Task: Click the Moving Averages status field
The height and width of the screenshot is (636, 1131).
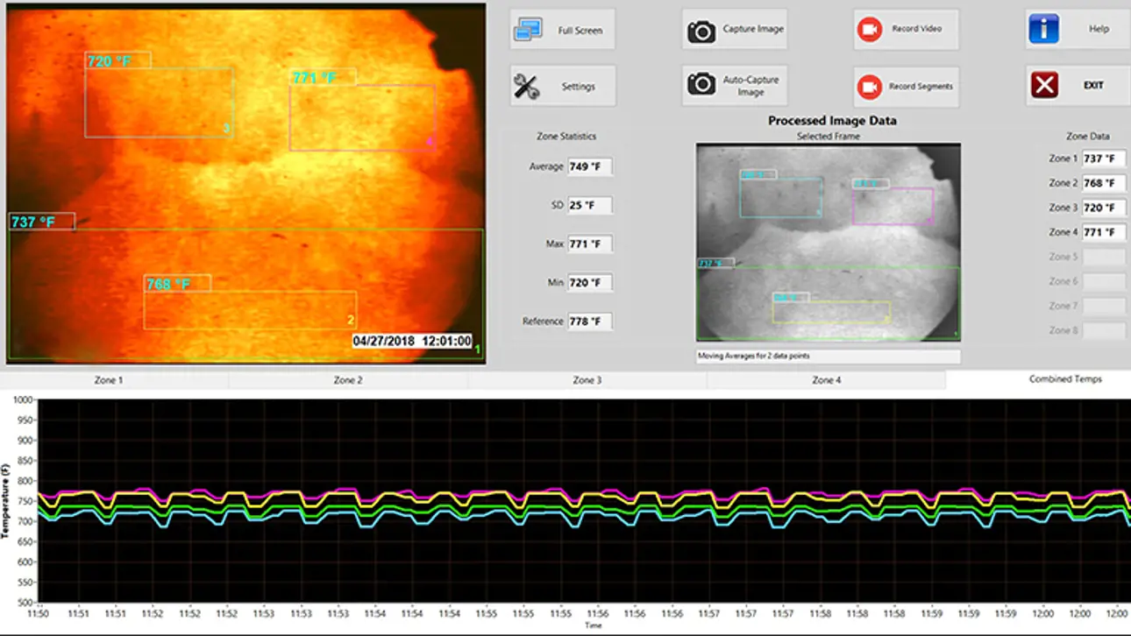Action: click(828, 357)
